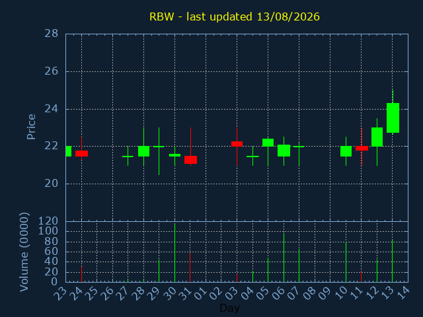The image size is (423, 317).
Task: Click the green volume bar for day 06
Action: [284, 258]
